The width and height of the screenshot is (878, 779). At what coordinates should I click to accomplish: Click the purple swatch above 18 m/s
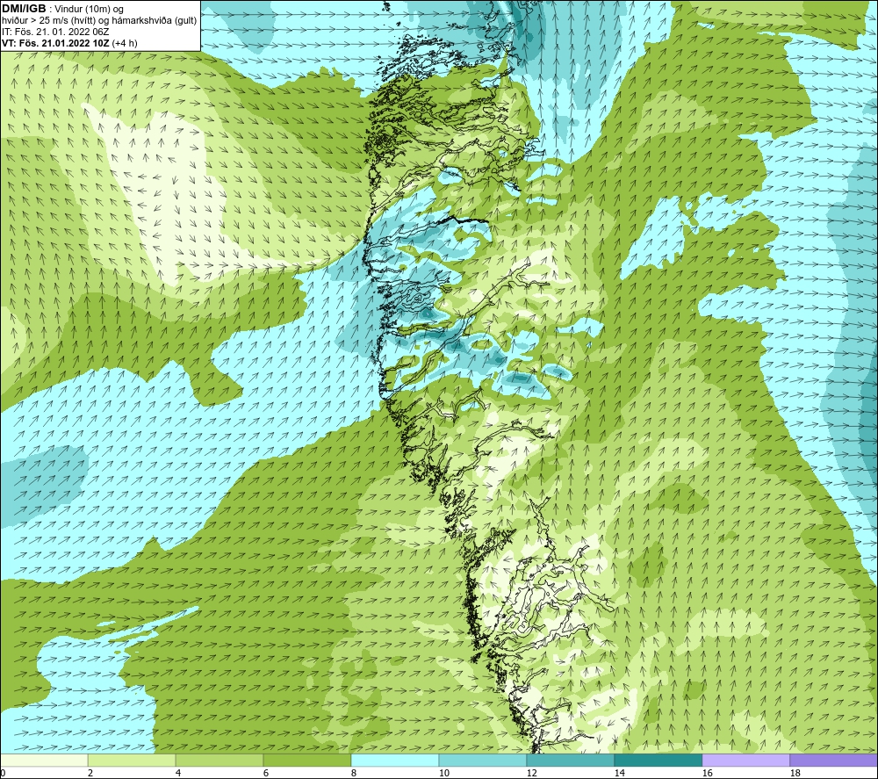[x=834, y=760]
